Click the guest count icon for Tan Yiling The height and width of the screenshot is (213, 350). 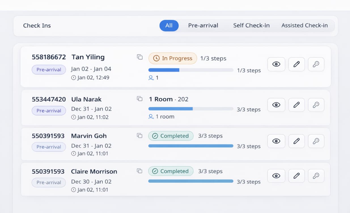pos(151,77)
